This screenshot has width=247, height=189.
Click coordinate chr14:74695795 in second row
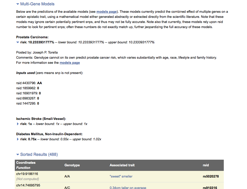click(28, 185)
